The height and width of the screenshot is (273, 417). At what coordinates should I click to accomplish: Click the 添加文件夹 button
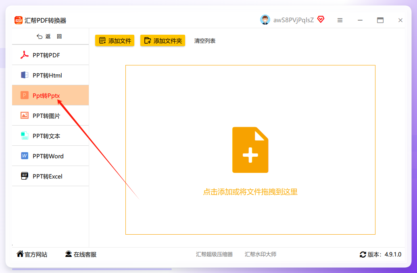163,40
